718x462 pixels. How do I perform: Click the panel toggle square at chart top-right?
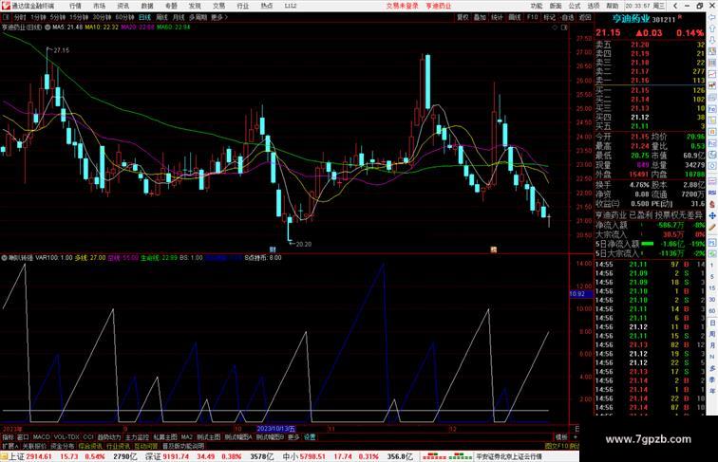[564, 28]
